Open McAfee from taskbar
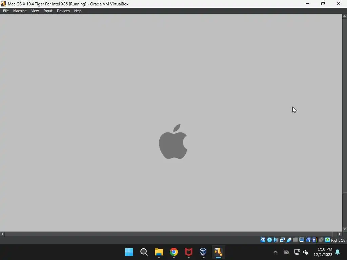 tap(188, 252)
